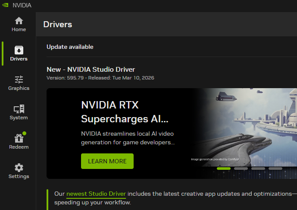The width and height of the screenshot is (297, 210).
Task: Switch to the fourth carousel slide indicator
Action: pos(275,169)
